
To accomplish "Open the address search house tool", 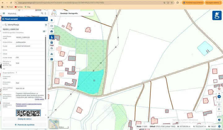I will click(52, 48).
